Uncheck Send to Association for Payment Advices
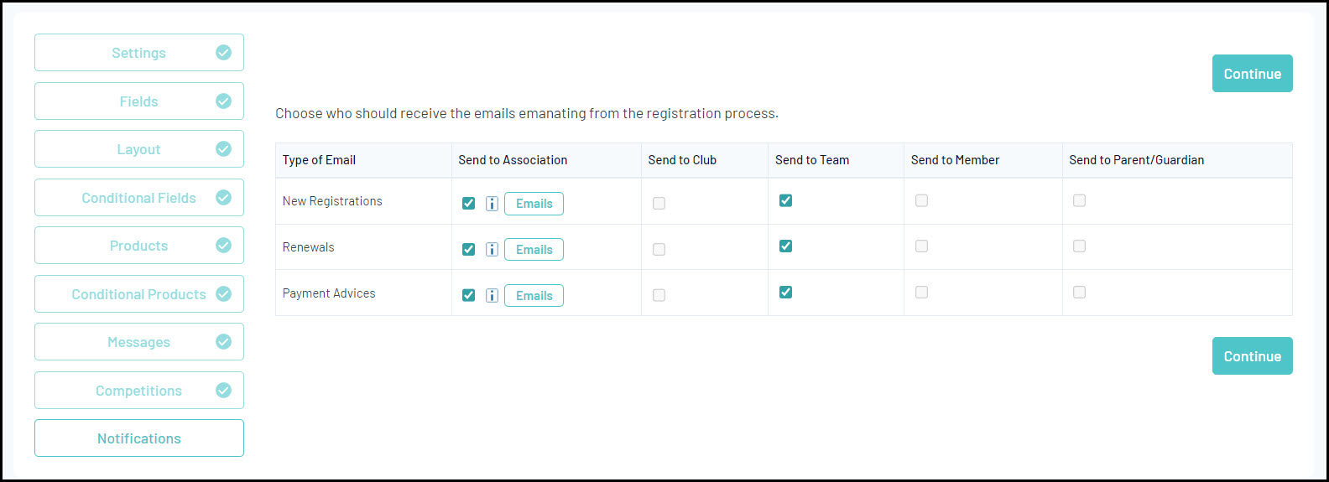 pyautogui.click(x=468, y=295)
